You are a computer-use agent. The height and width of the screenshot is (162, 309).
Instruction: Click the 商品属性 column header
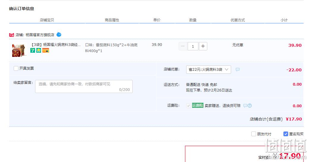click(x=112, y=20)
